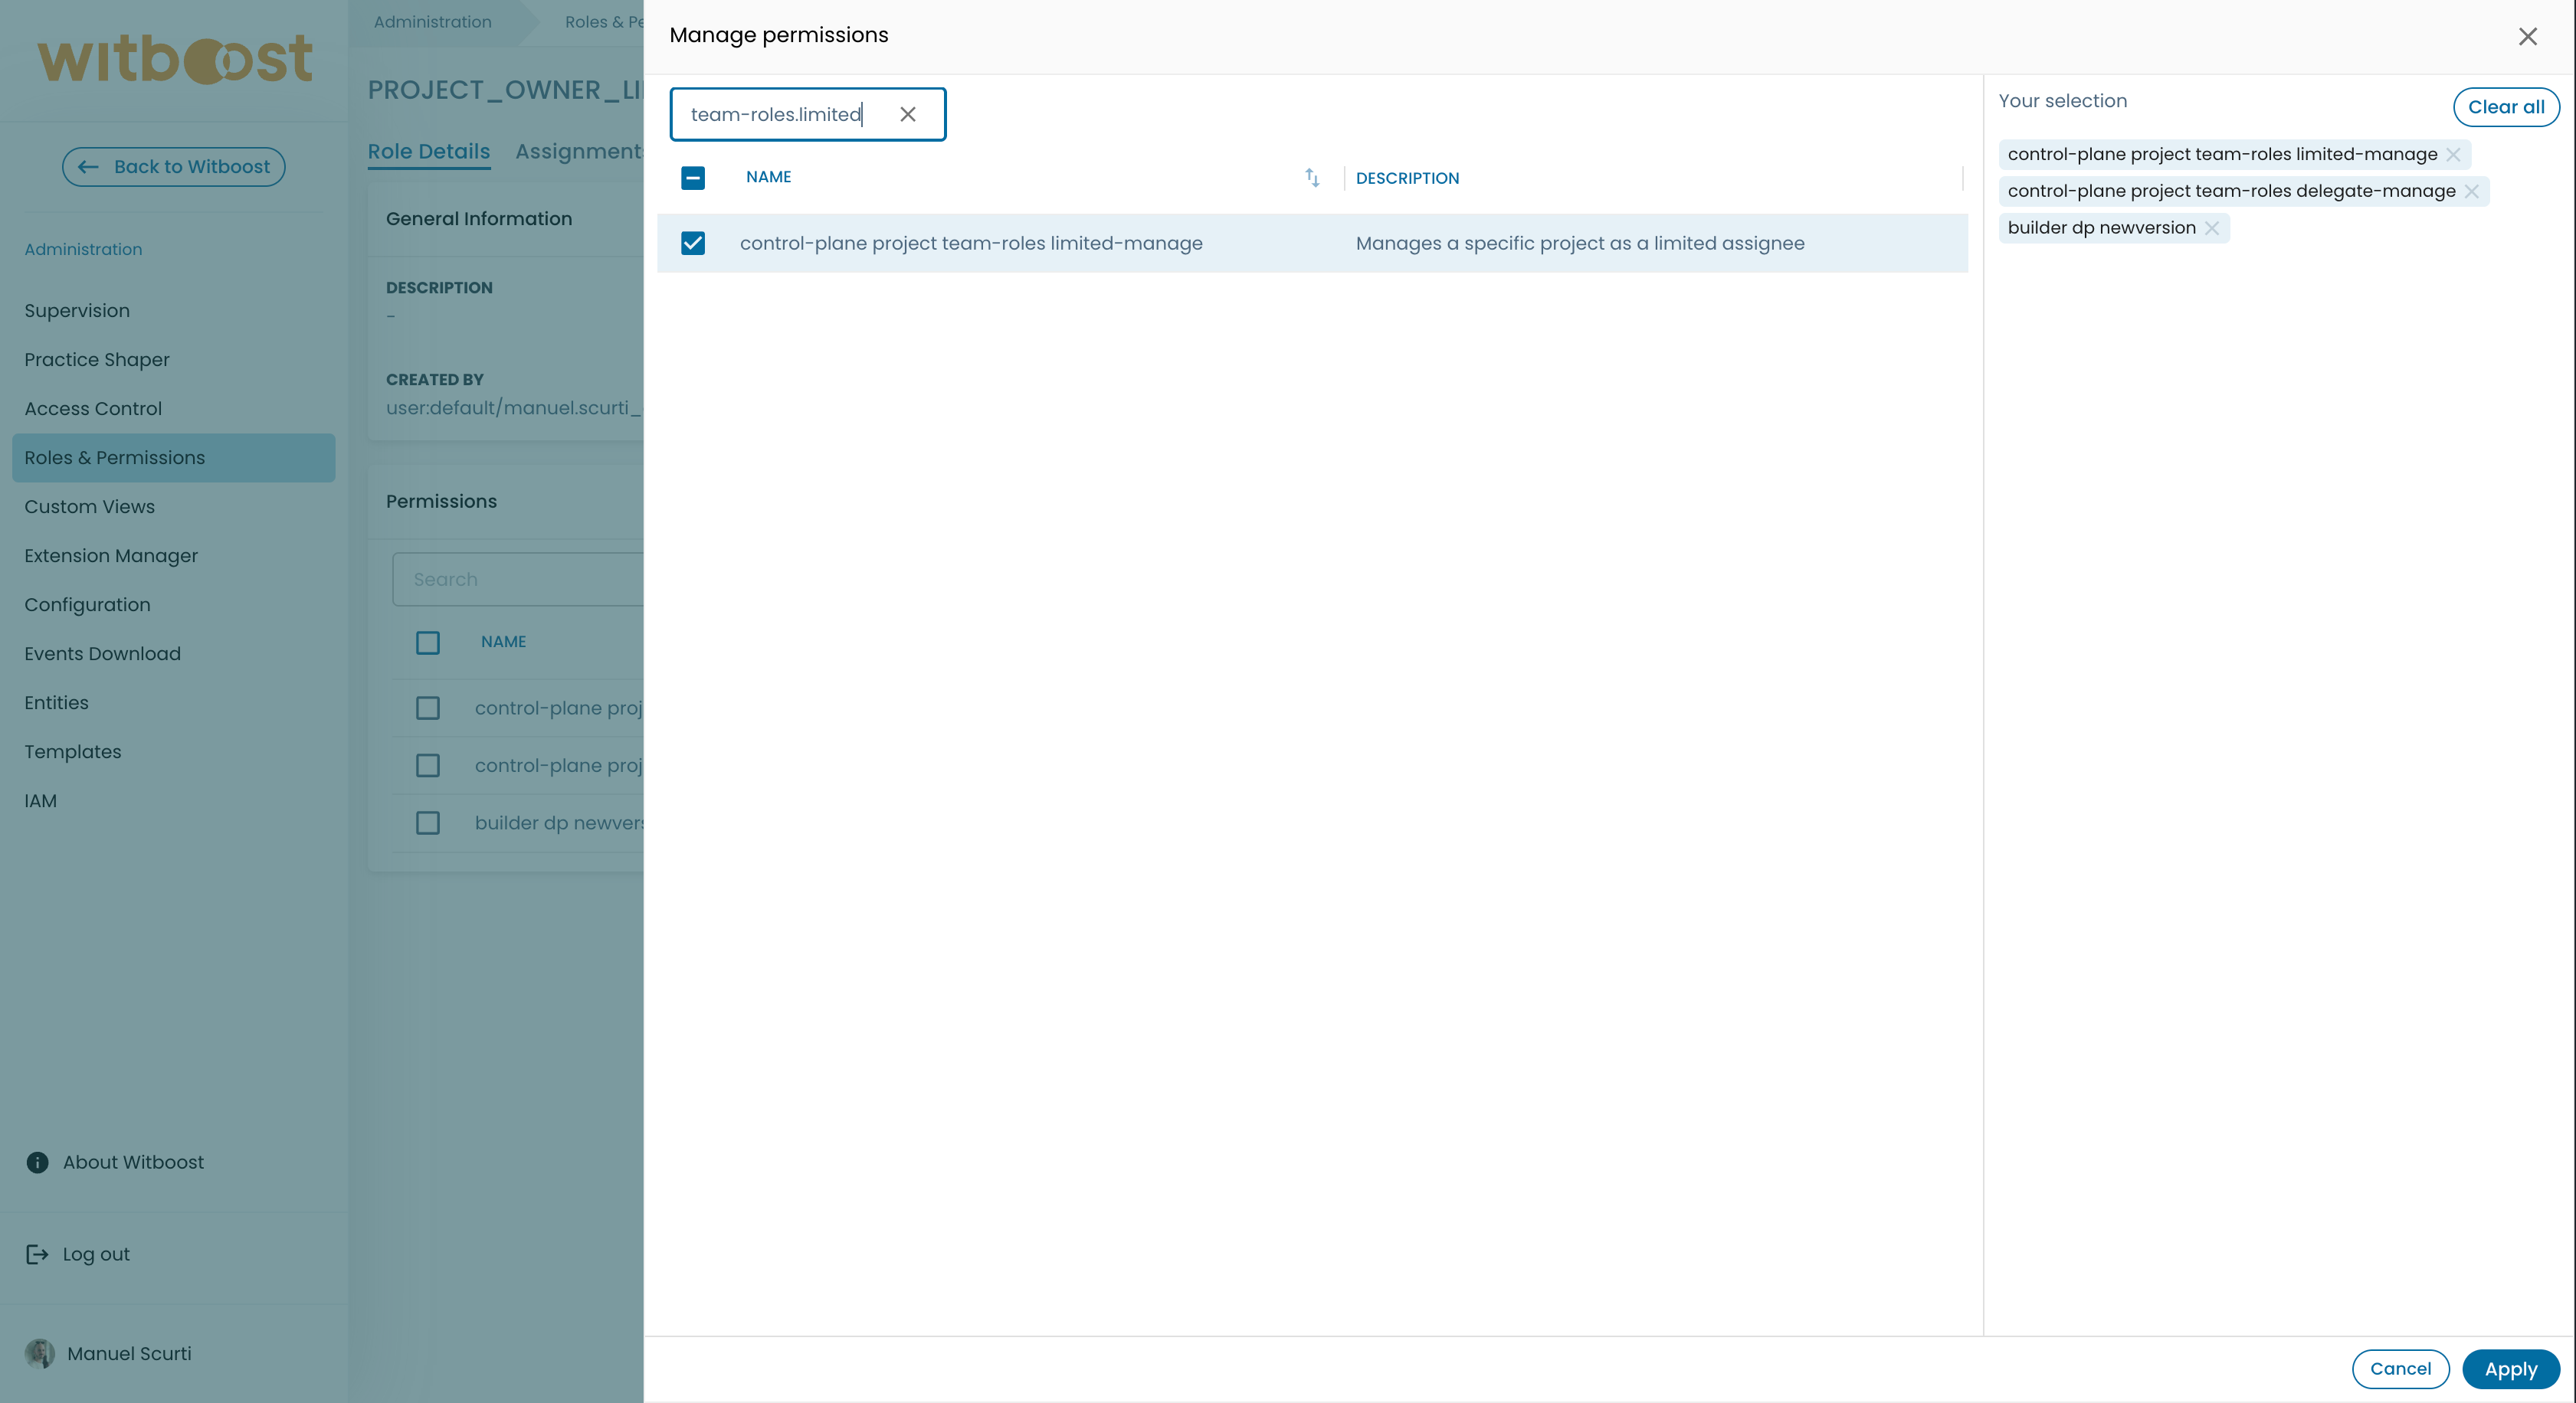The height and width of the screenshot is (1403, 2576).
Task: Remove limited-manage chip from selection
Action: pos(2453,154)
